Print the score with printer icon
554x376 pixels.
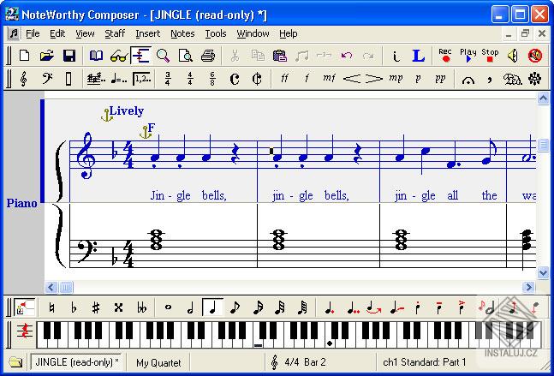click(x=208, y=56)
